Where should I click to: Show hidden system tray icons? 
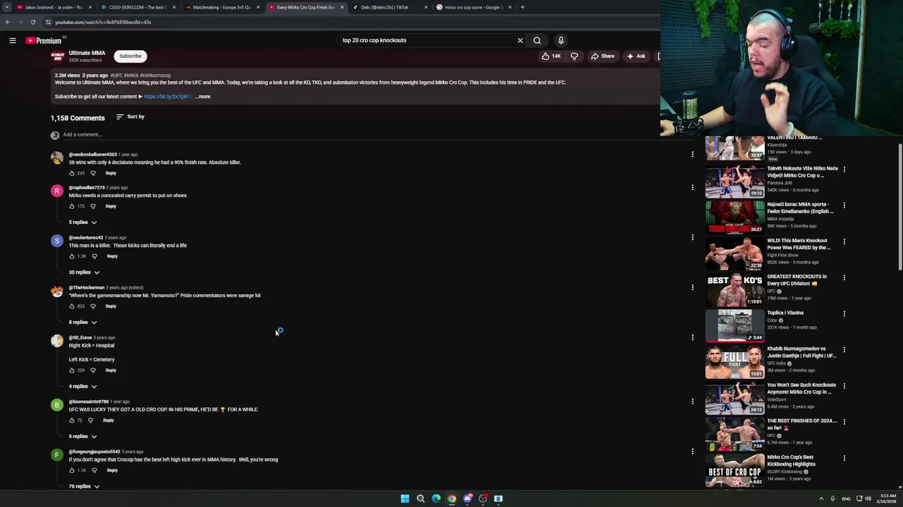click(821, 499)
